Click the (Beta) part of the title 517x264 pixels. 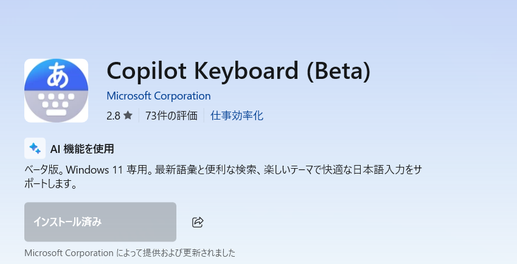pos(337,72)
